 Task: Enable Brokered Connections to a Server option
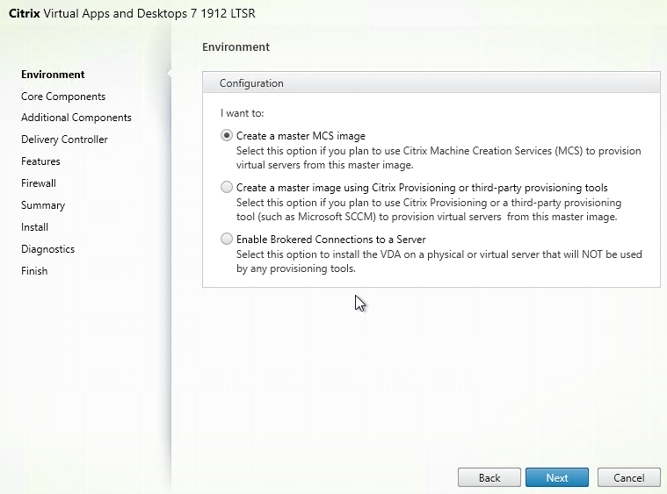click(x=228, y=239)
